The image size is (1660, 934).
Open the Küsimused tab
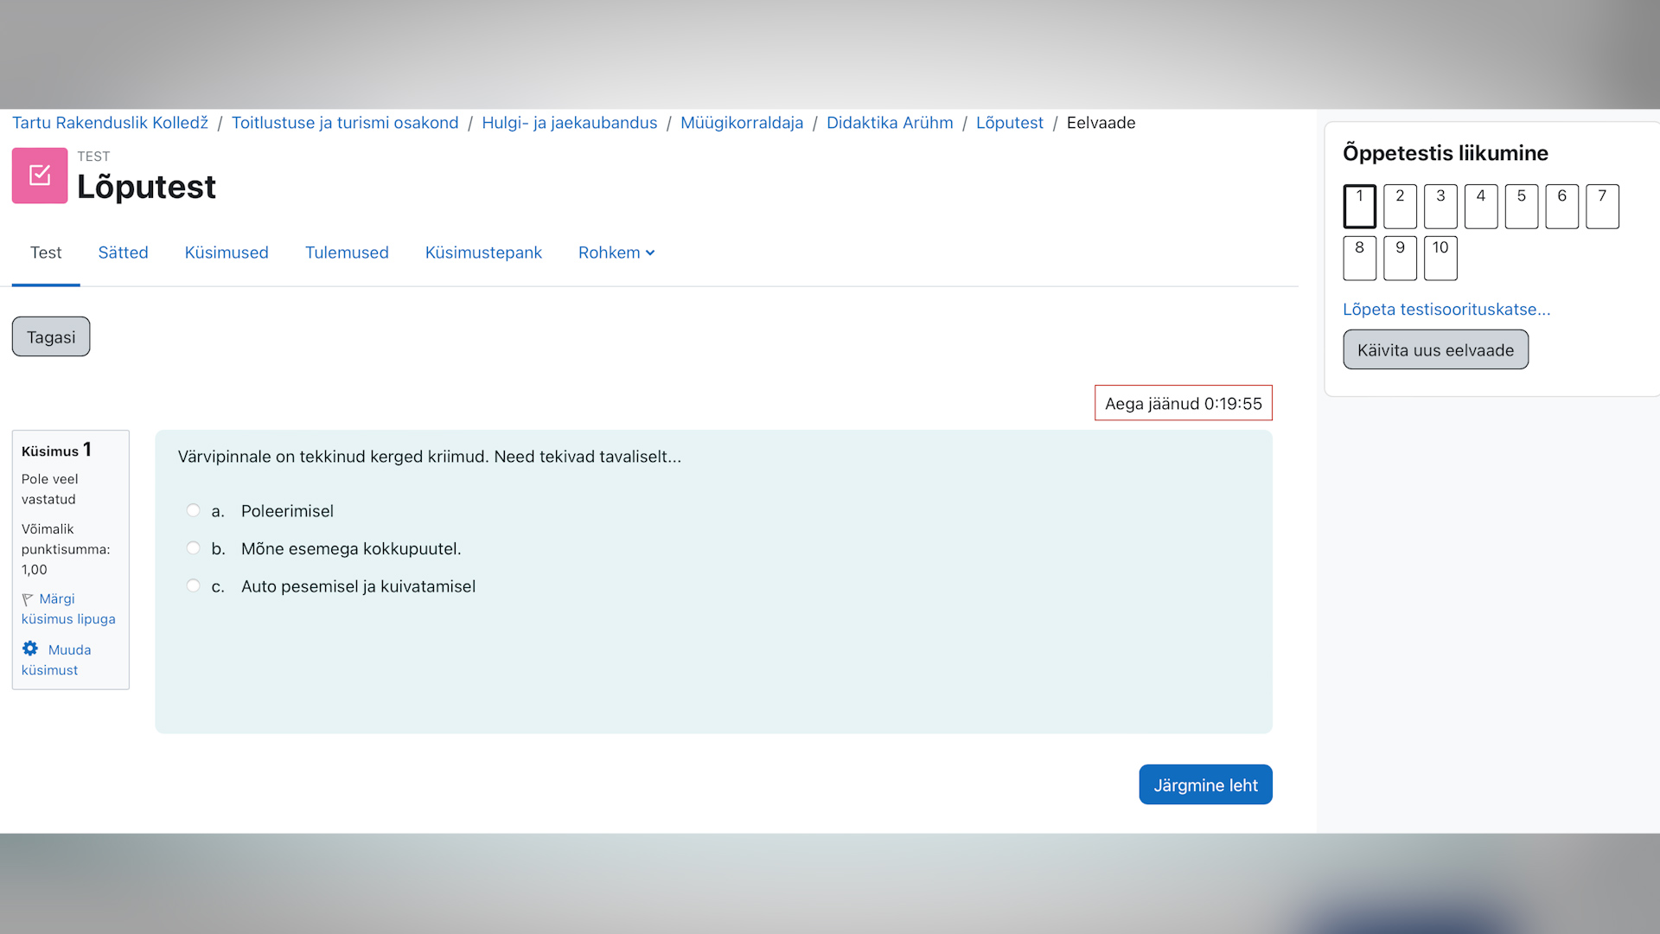[226, 253]
